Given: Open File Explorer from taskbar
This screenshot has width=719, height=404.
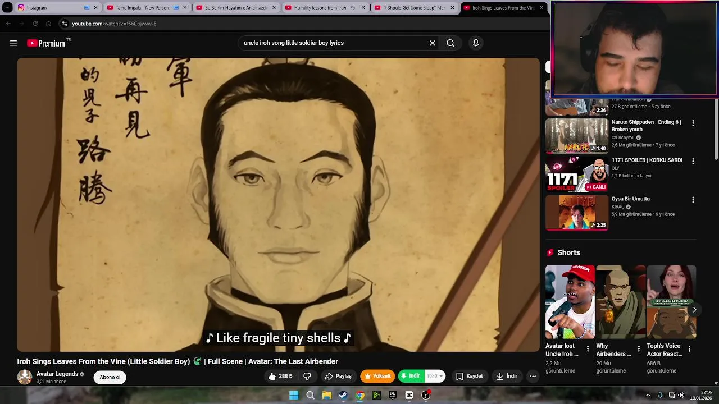Looking at the screenshot, I should click(326, 396).
